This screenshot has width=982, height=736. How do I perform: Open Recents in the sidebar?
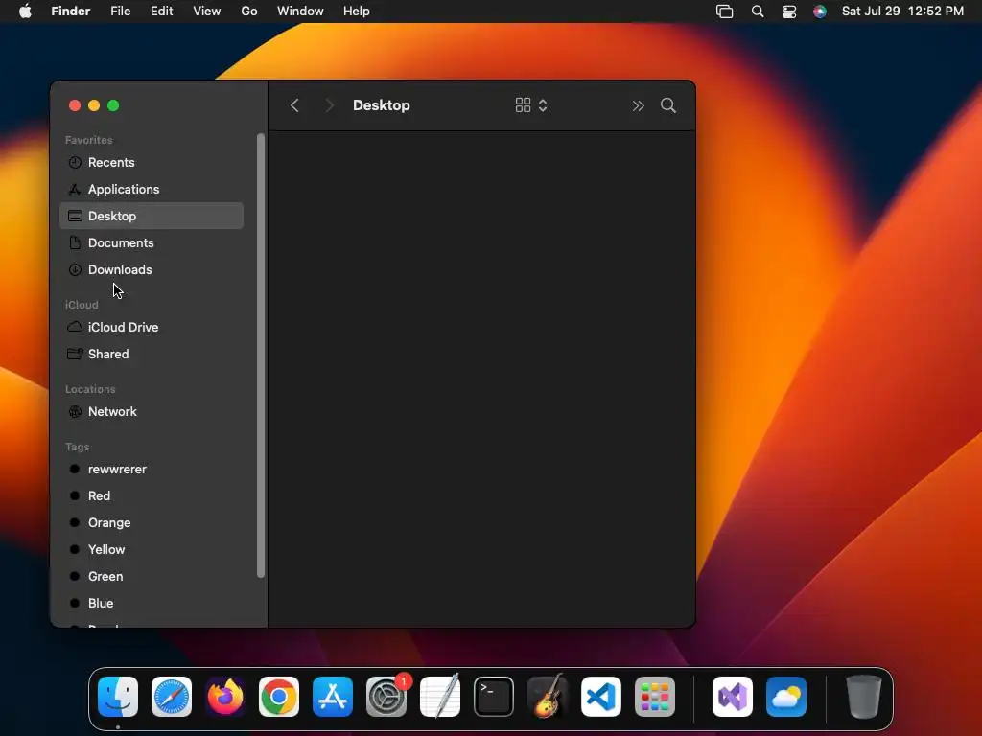[x=151, y=162]
